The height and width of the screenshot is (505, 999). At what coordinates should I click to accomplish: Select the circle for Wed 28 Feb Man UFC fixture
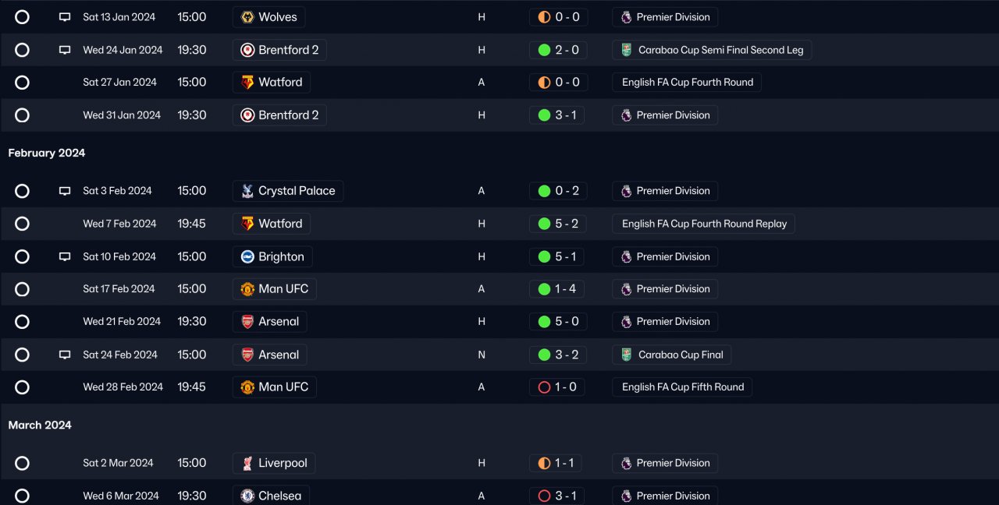[22, 387]
